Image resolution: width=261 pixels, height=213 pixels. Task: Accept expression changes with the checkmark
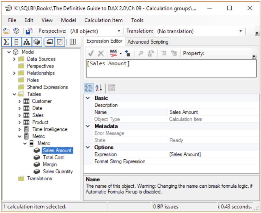point(91,53)
